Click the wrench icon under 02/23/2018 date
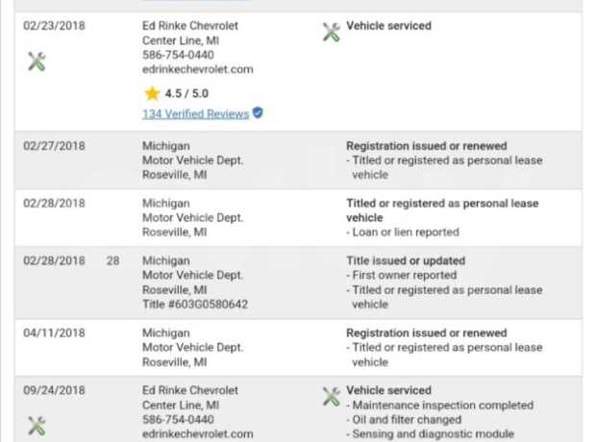The image size is (596, 442). click(37, 61)
